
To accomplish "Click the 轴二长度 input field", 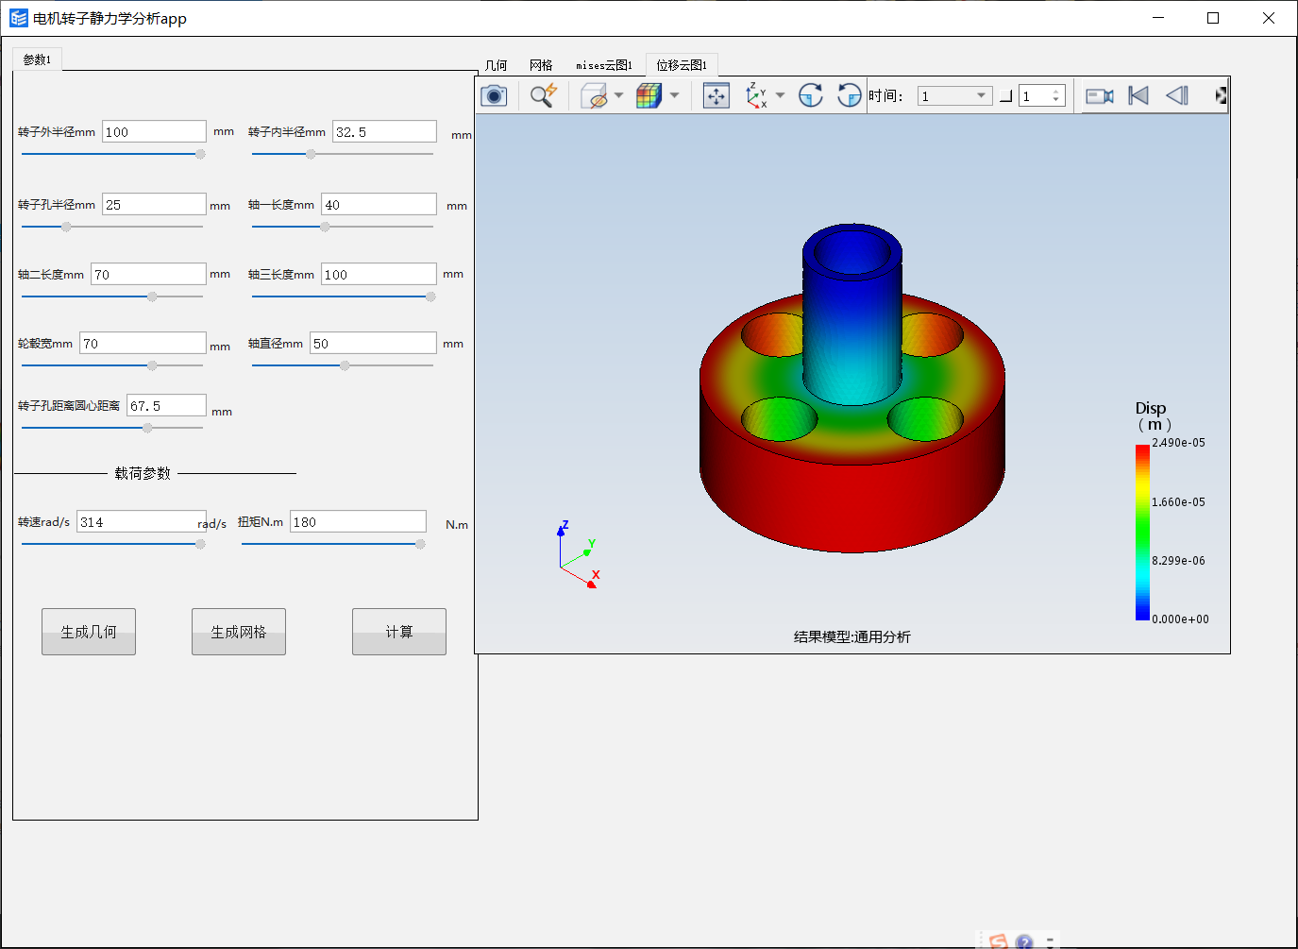I will click(148, 275).
